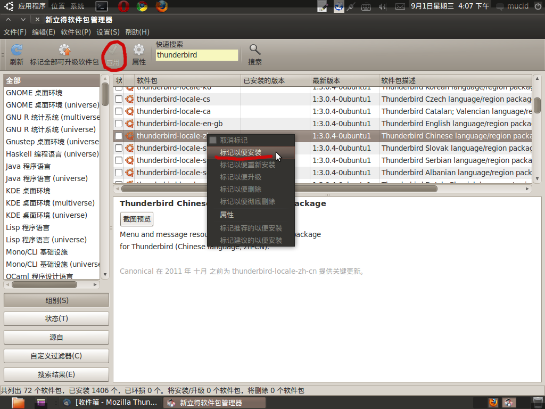Toggle checkbox for thunderbird-locale-ca package
The width and height of the screenshot is (545, 409).
[x=119, y=111]
